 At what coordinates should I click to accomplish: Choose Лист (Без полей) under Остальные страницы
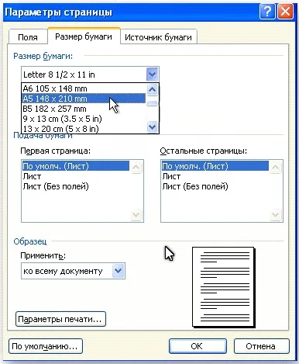point(215,186)
